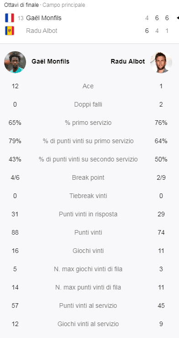The height and width of the screenshot is (338, 179).
Task: Open Radu Albot profile photo
Action: 161,62
